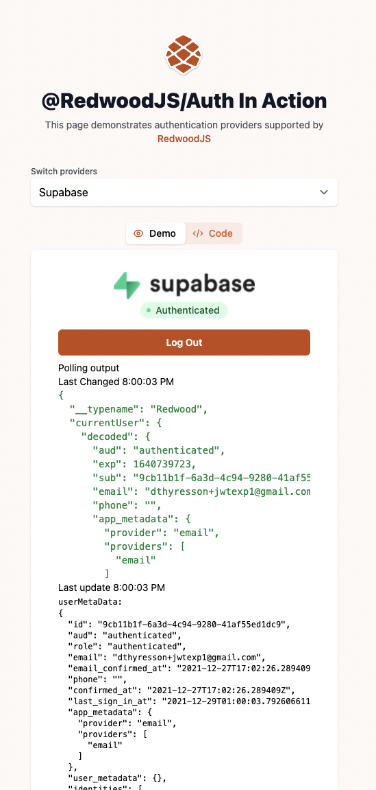Click the green dot in Authenticated badge
Viewport: 376px width, 790px height.
click(x=149, y=310)
